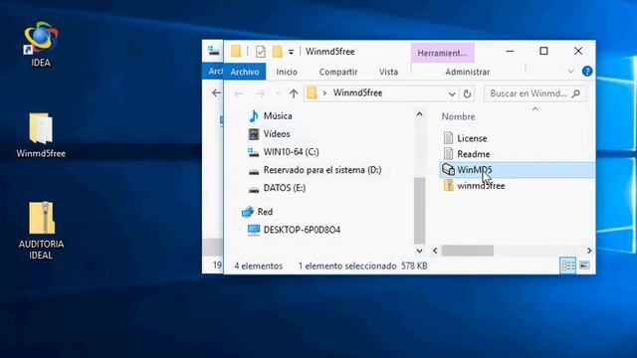Select the License file

tap(472, 138)
